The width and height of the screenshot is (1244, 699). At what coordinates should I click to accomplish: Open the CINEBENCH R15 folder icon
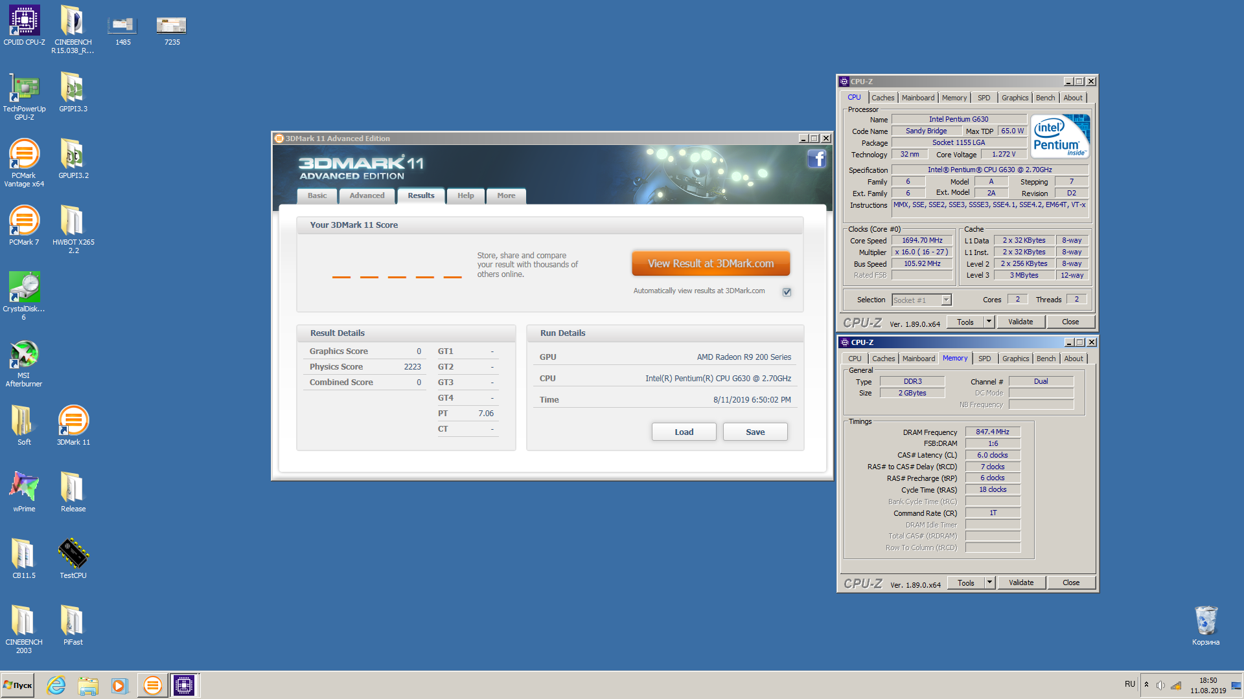[x=73, y=29]
